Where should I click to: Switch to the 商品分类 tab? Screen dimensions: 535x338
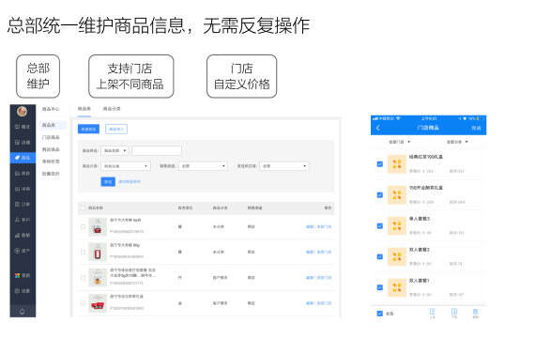(112, 109)
